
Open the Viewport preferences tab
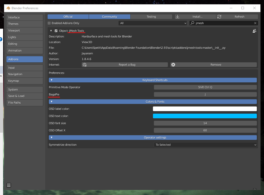(x=25, y=31)
